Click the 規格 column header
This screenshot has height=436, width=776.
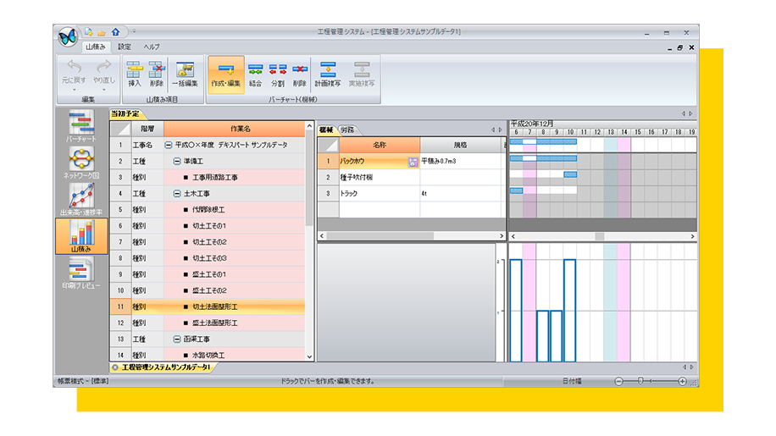tap(460, 146)
